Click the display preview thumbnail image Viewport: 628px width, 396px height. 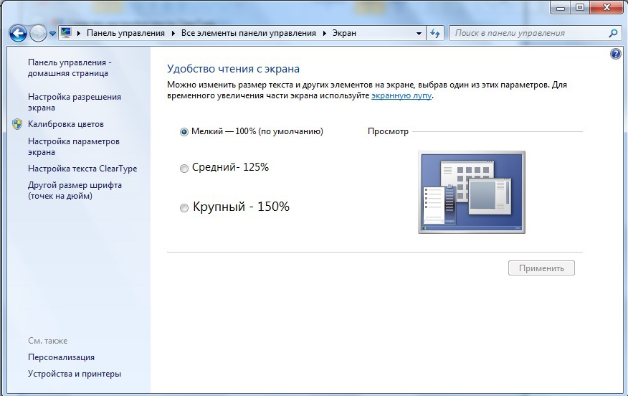click(471, 192)
